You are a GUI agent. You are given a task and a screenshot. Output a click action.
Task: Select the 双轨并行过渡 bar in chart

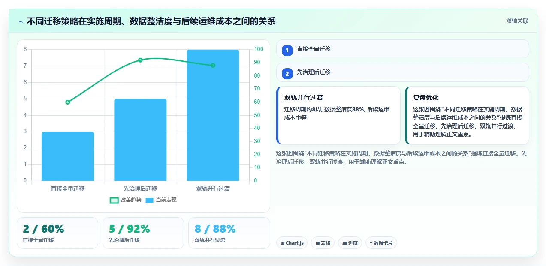(213, 115)
